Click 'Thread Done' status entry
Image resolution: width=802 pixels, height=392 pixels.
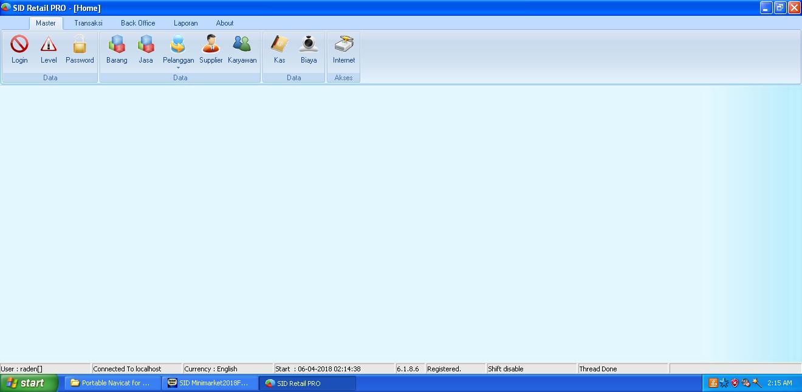tap(598, 369)
